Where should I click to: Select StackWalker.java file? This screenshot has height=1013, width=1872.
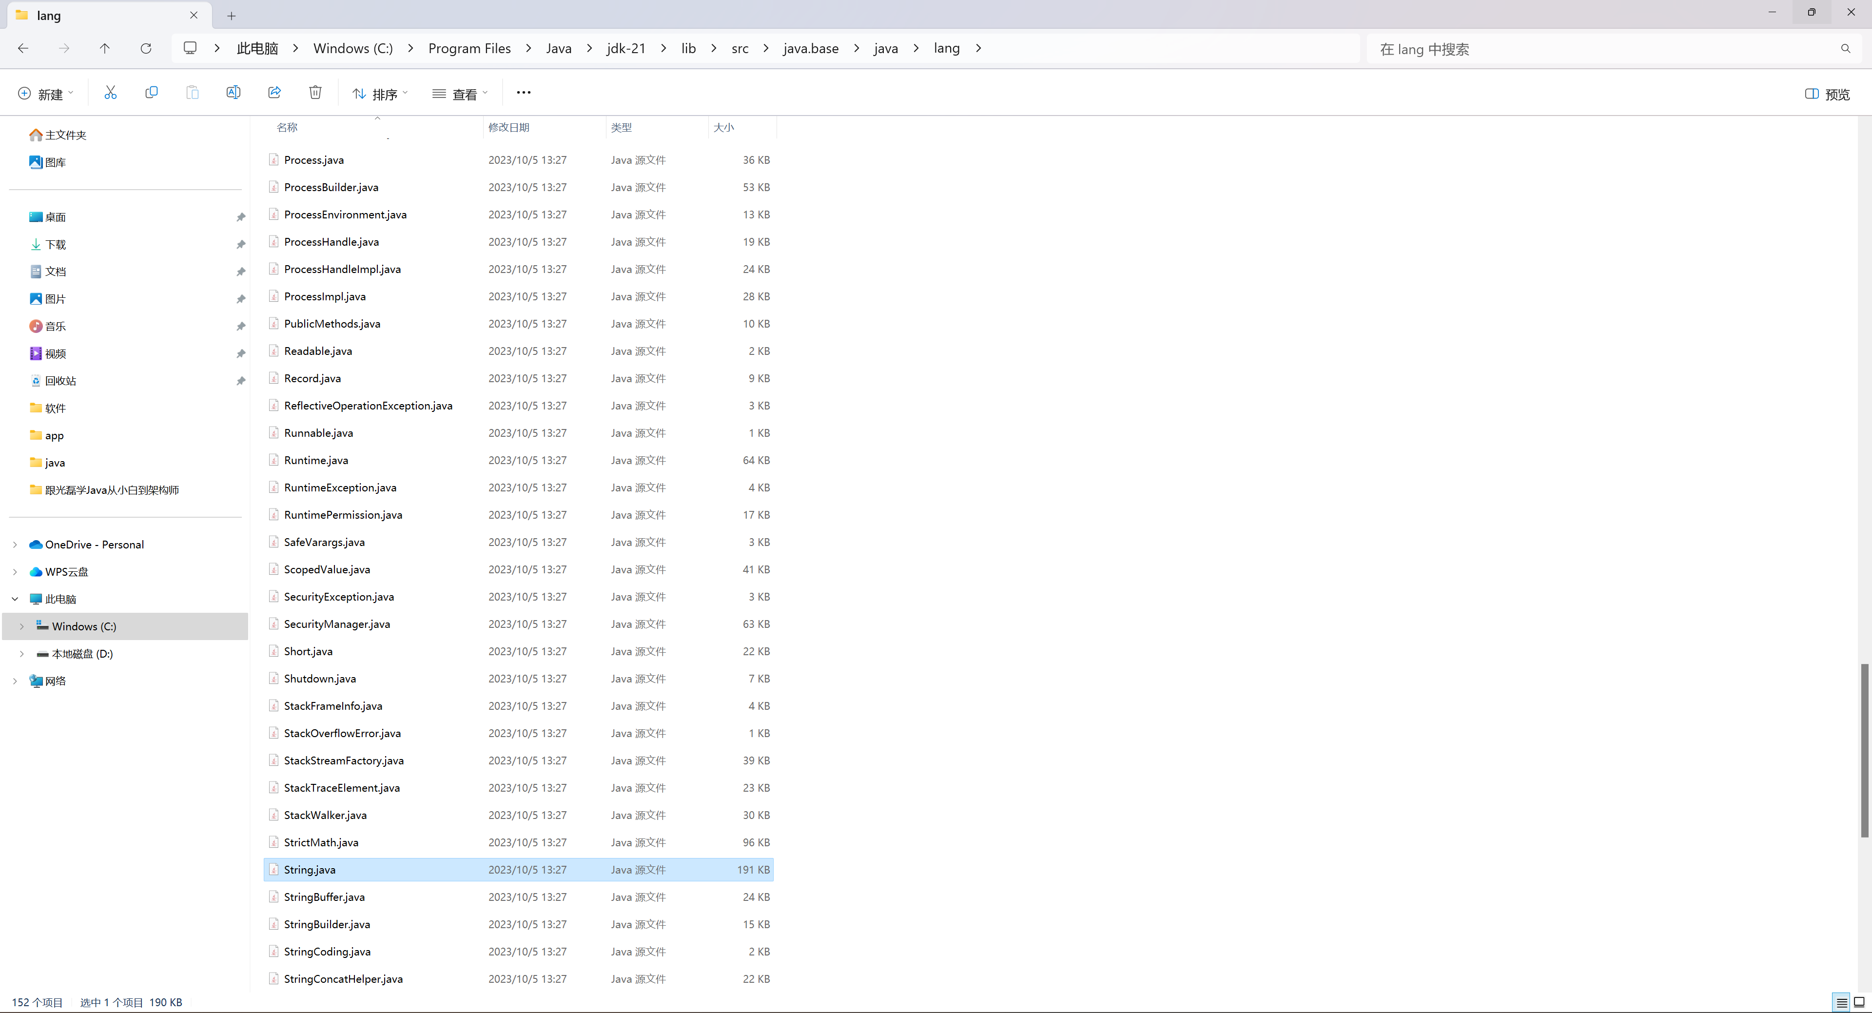coord(518,816)
